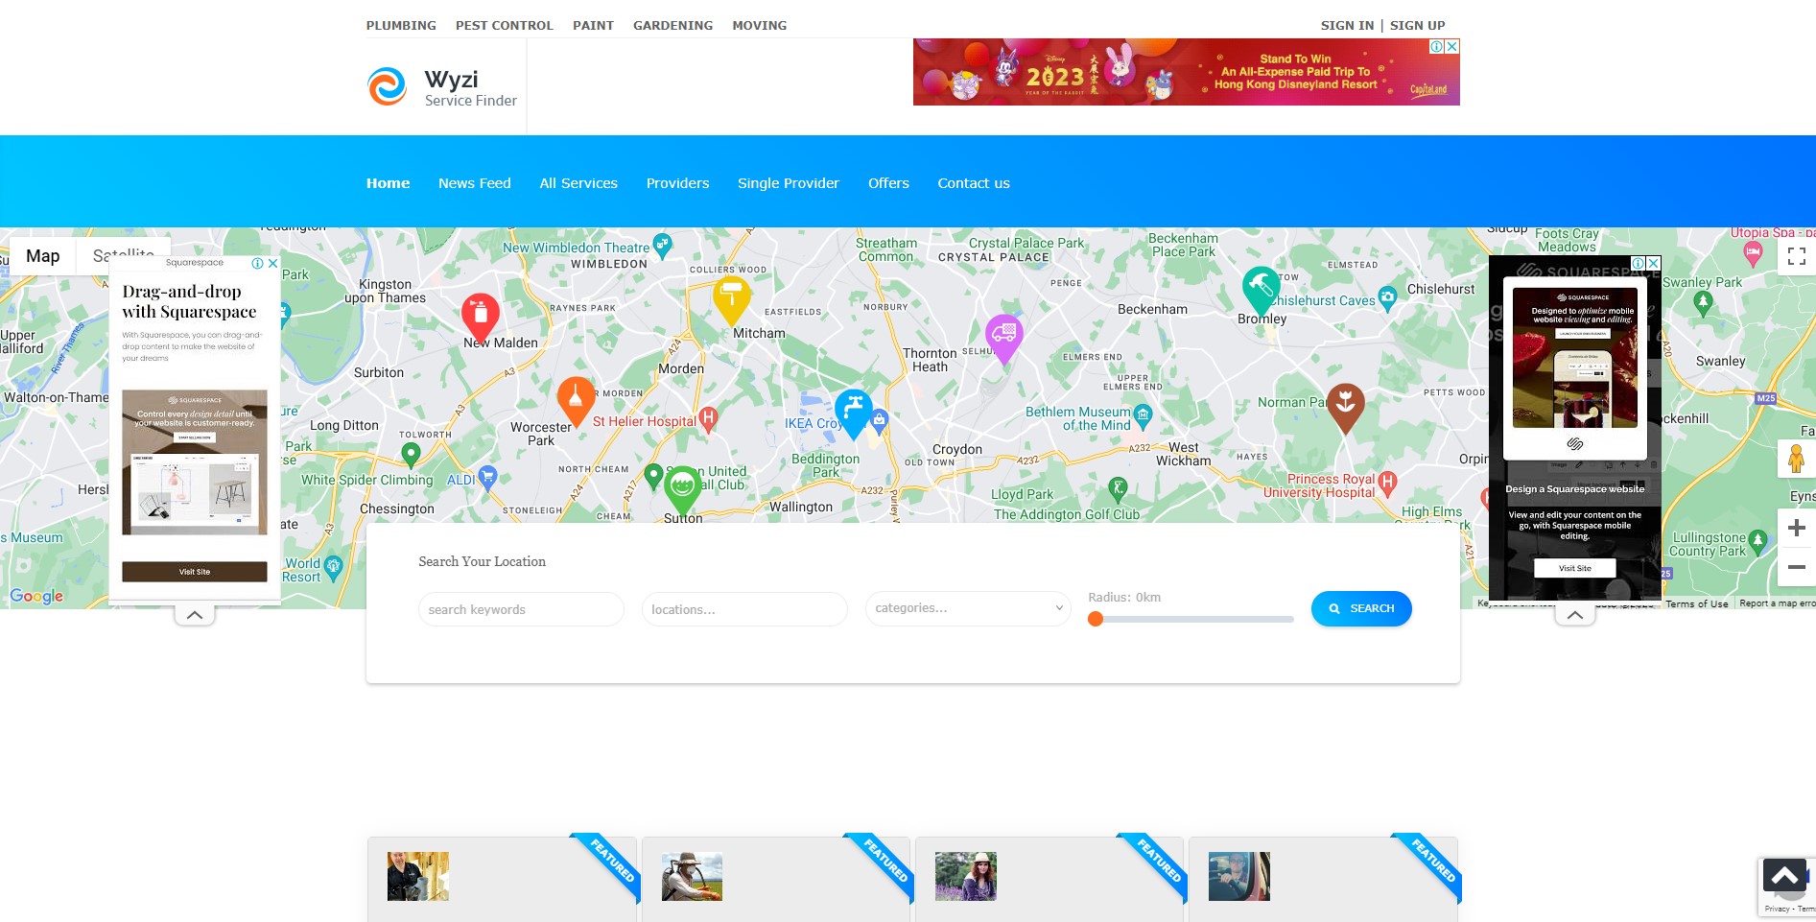Toggle fullscreen map view
This screenshot has height=922, width=1816.
(x=1797, y=256)
